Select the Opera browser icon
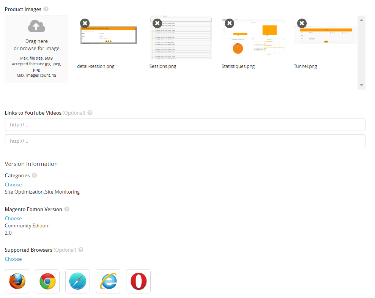 click(x=139, y=281)
